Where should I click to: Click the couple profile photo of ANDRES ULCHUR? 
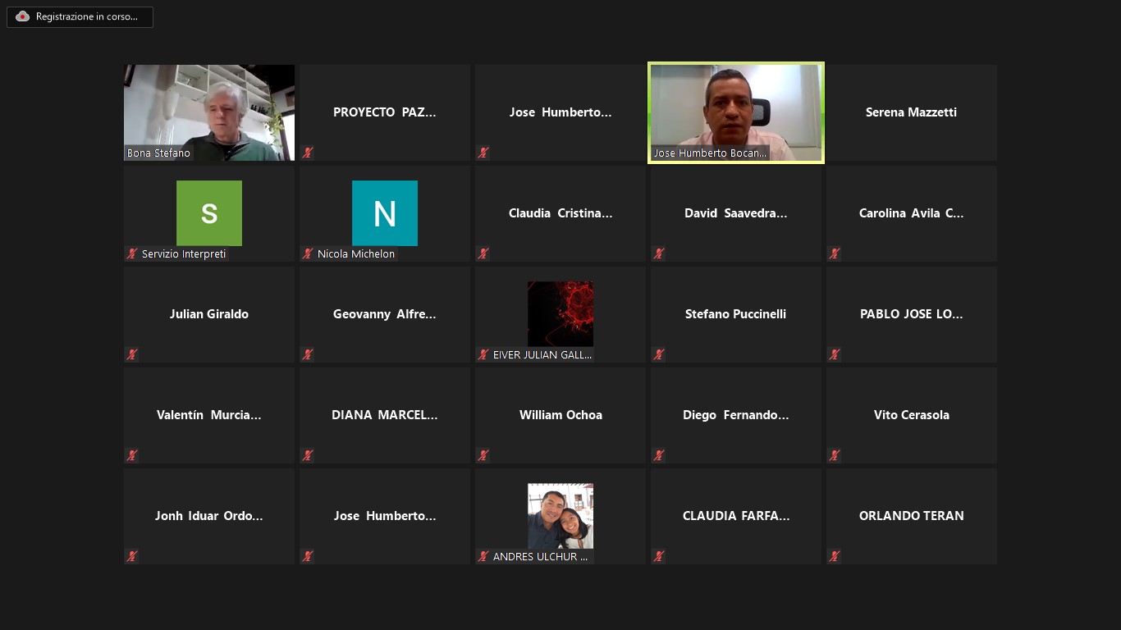(x=560, y=515)
